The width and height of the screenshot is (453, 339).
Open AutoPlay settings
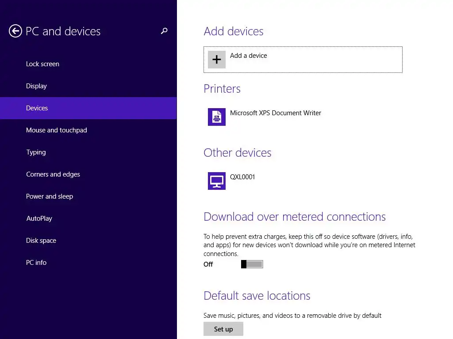[39, 218]
